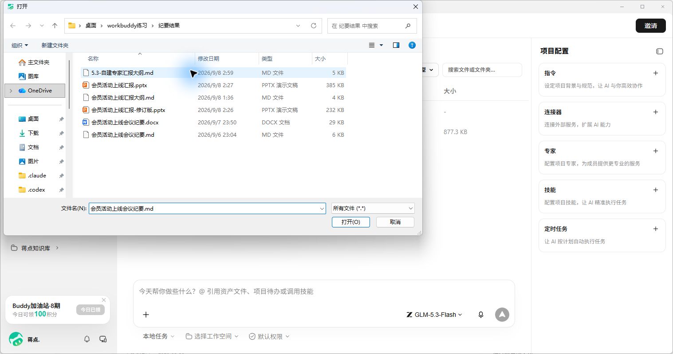Go forward in the file dialog
Screen dimensions: 673x354
coord(28,26)
